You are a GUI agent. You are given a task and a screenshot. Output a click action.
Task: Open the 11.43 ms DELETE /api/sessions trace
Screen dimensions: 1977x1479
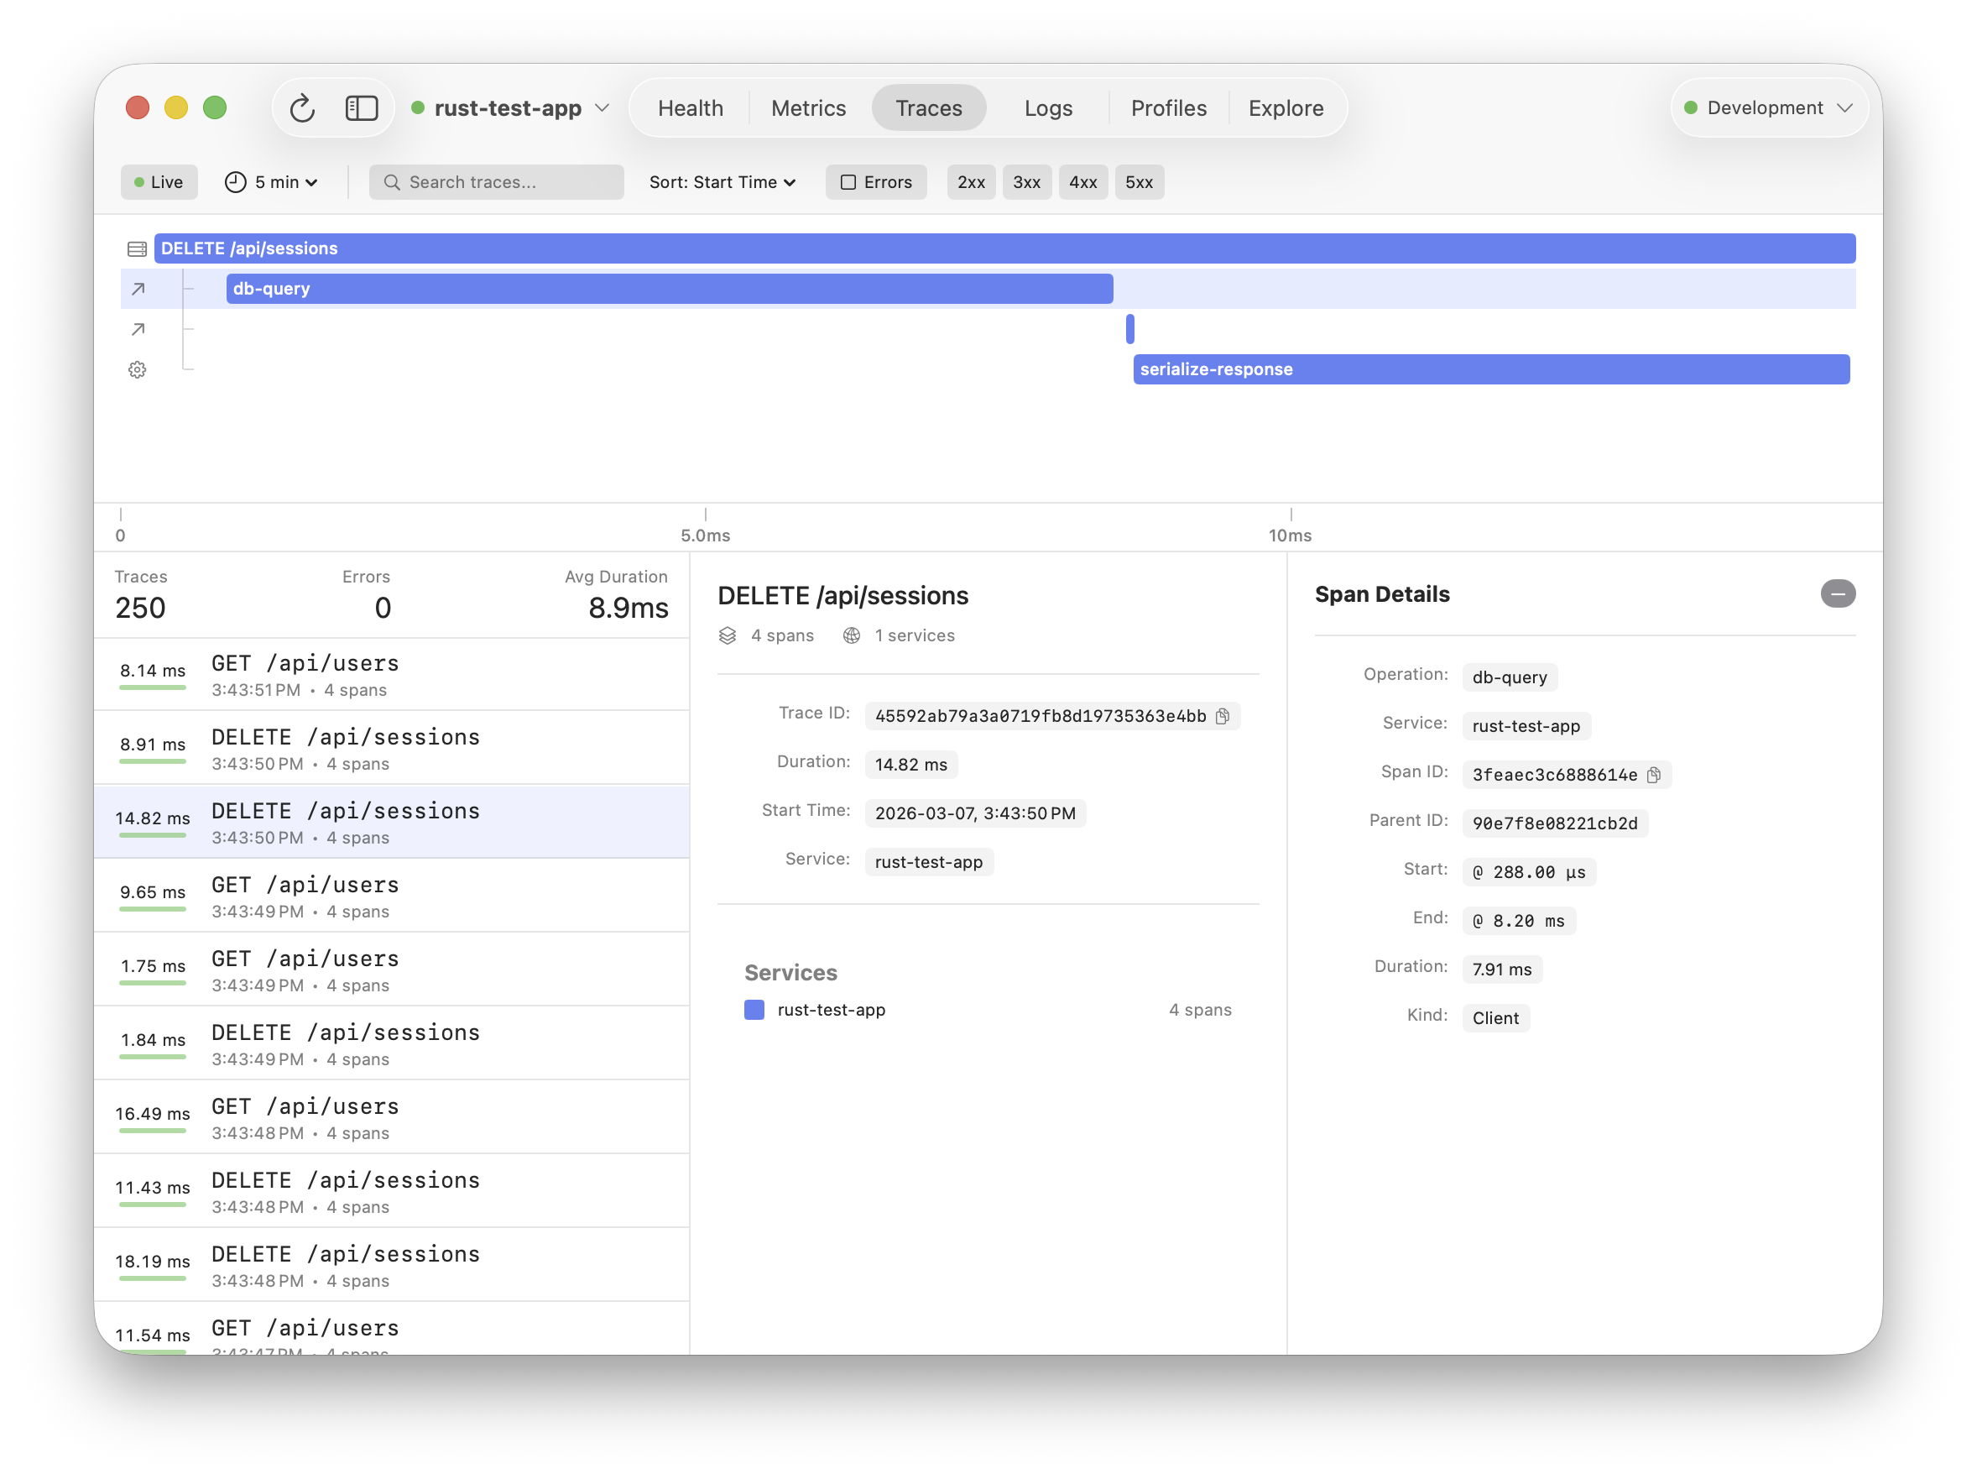tap(392, 1191)
